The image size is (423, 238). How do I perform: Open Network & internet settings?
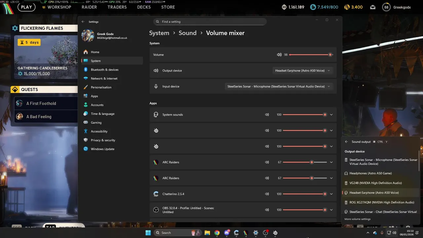112,78
